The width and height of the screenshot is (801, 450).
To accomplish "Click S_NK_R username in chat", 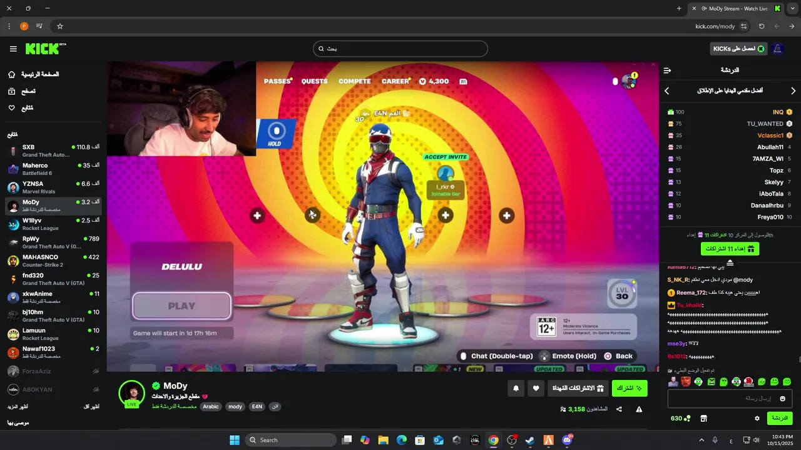I will point(678,280).
